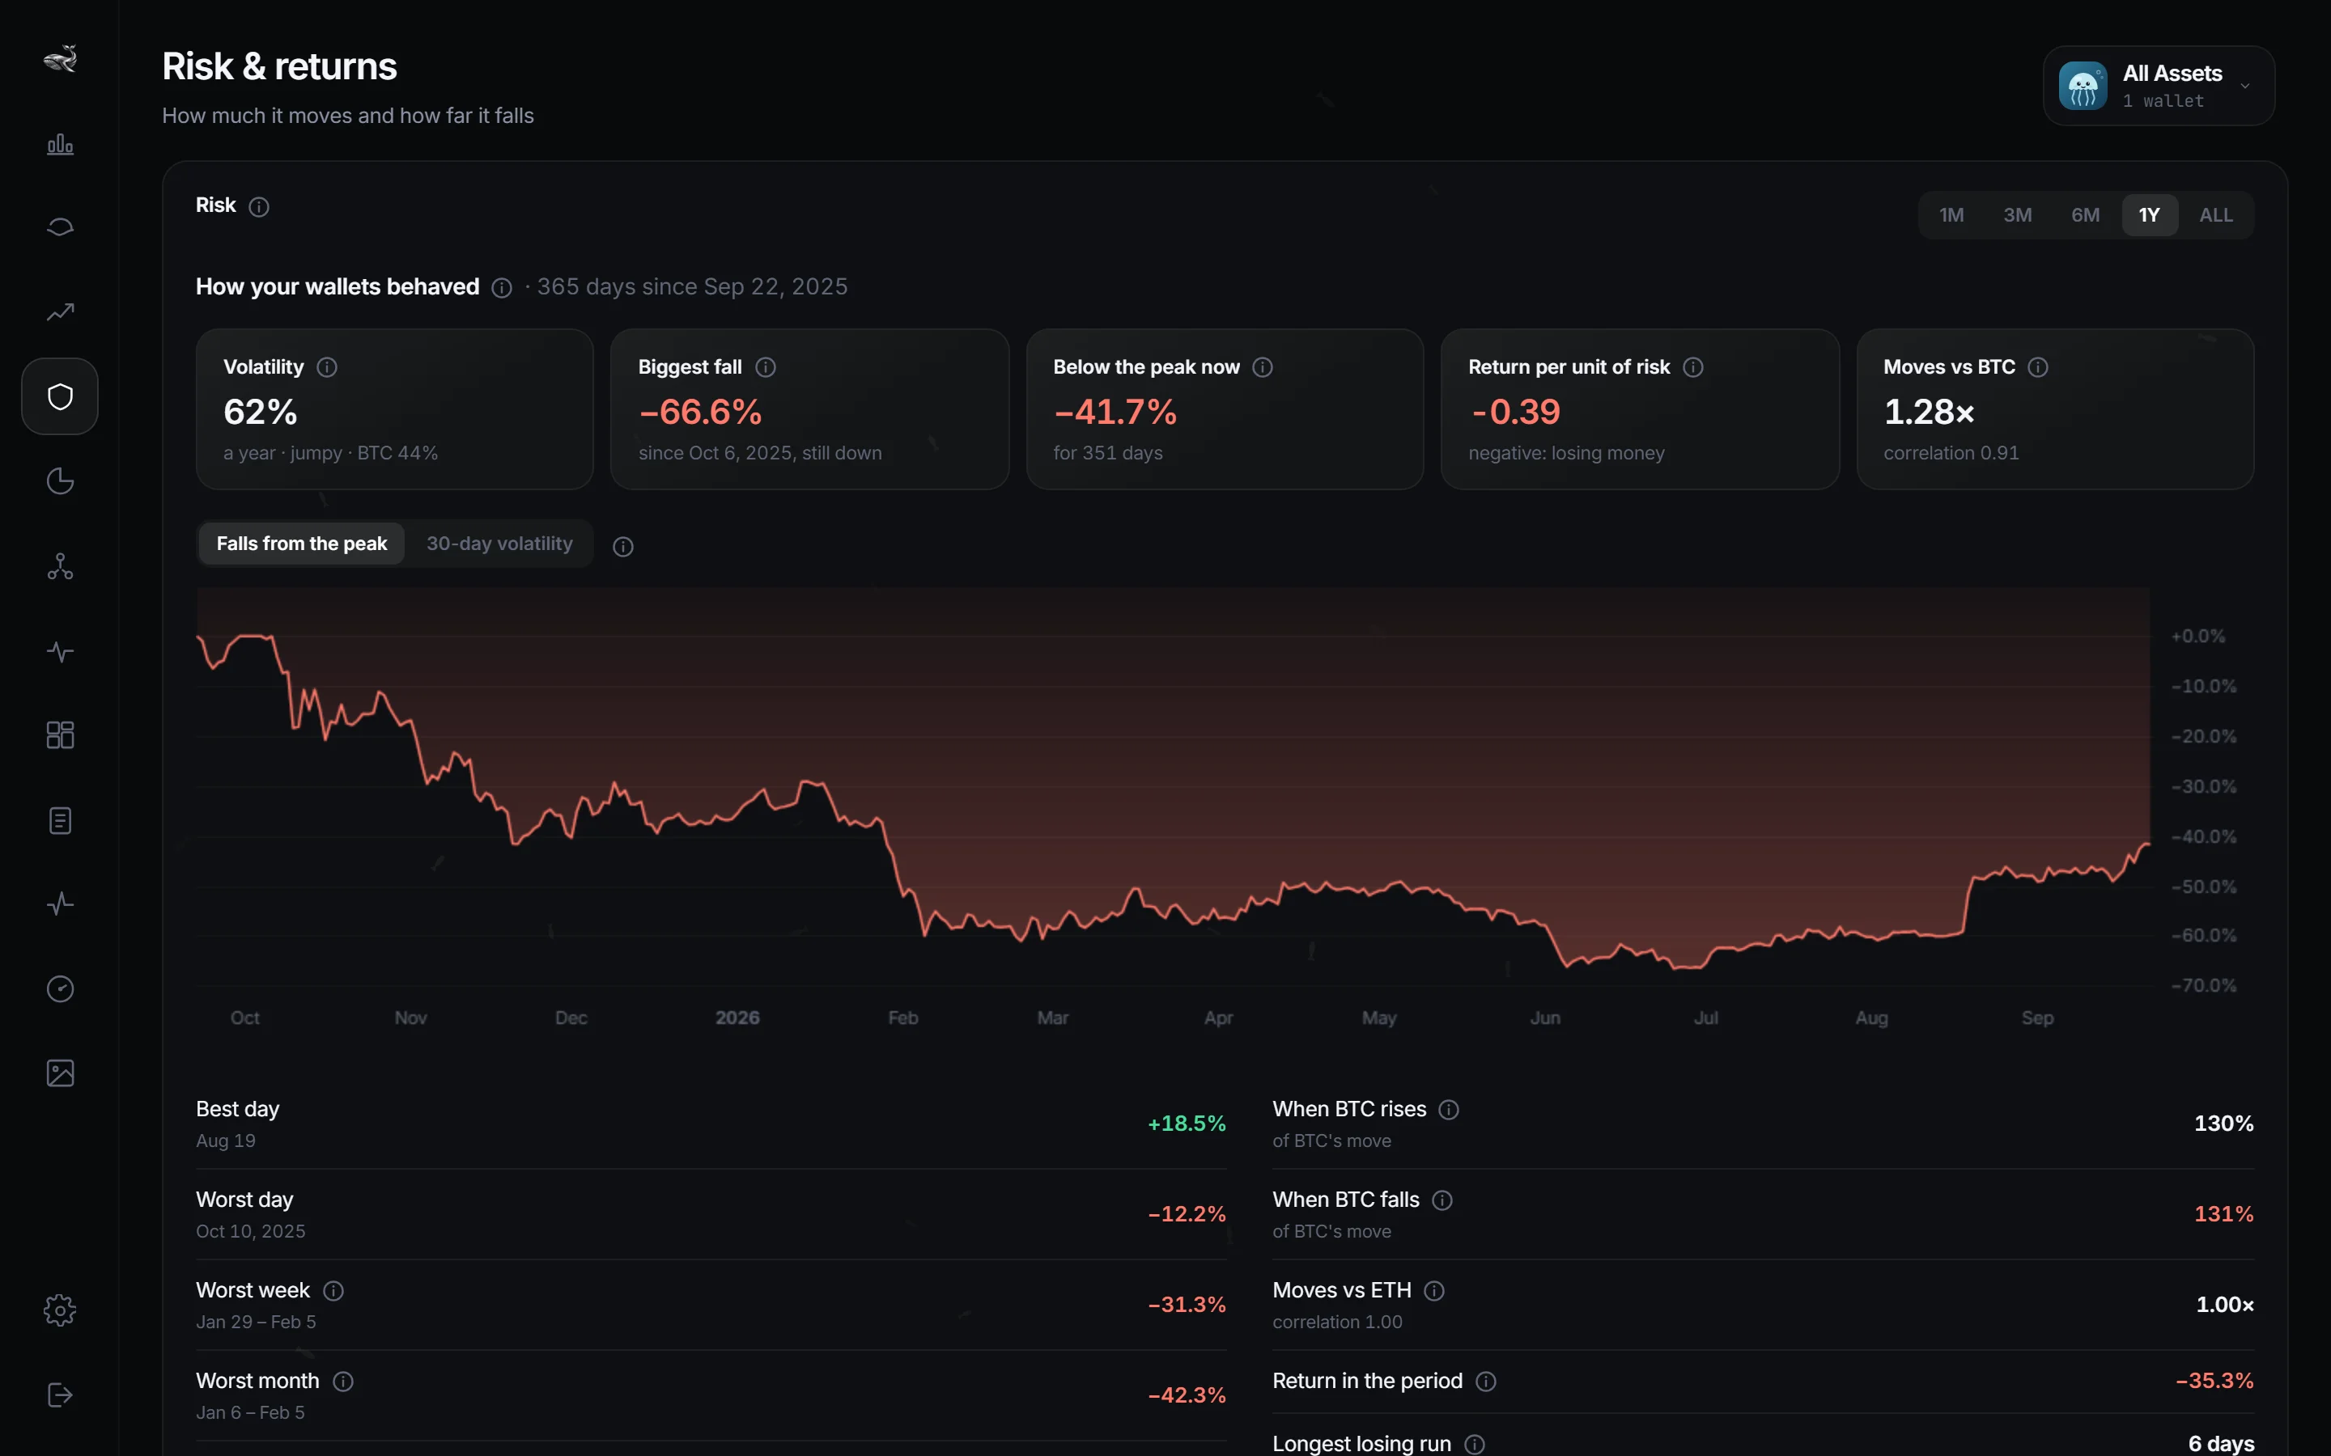
Task: Open settings gear in sidebar
Action: tap(60, 1310)
